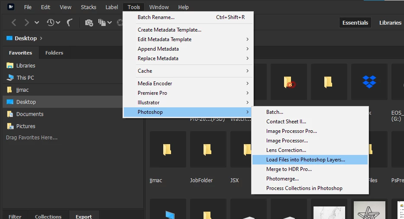
Task: Expand Edit Metadata Template submenu
Action: 188,39
